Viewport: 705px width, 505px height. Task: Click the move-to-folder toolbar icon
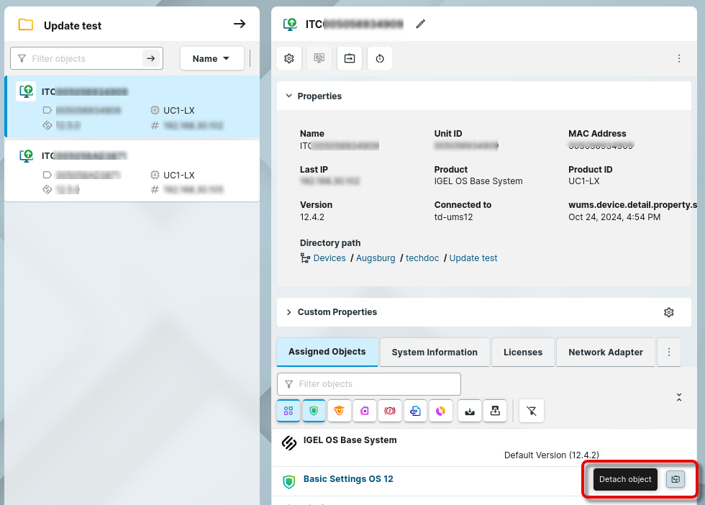tap(350, 58)
